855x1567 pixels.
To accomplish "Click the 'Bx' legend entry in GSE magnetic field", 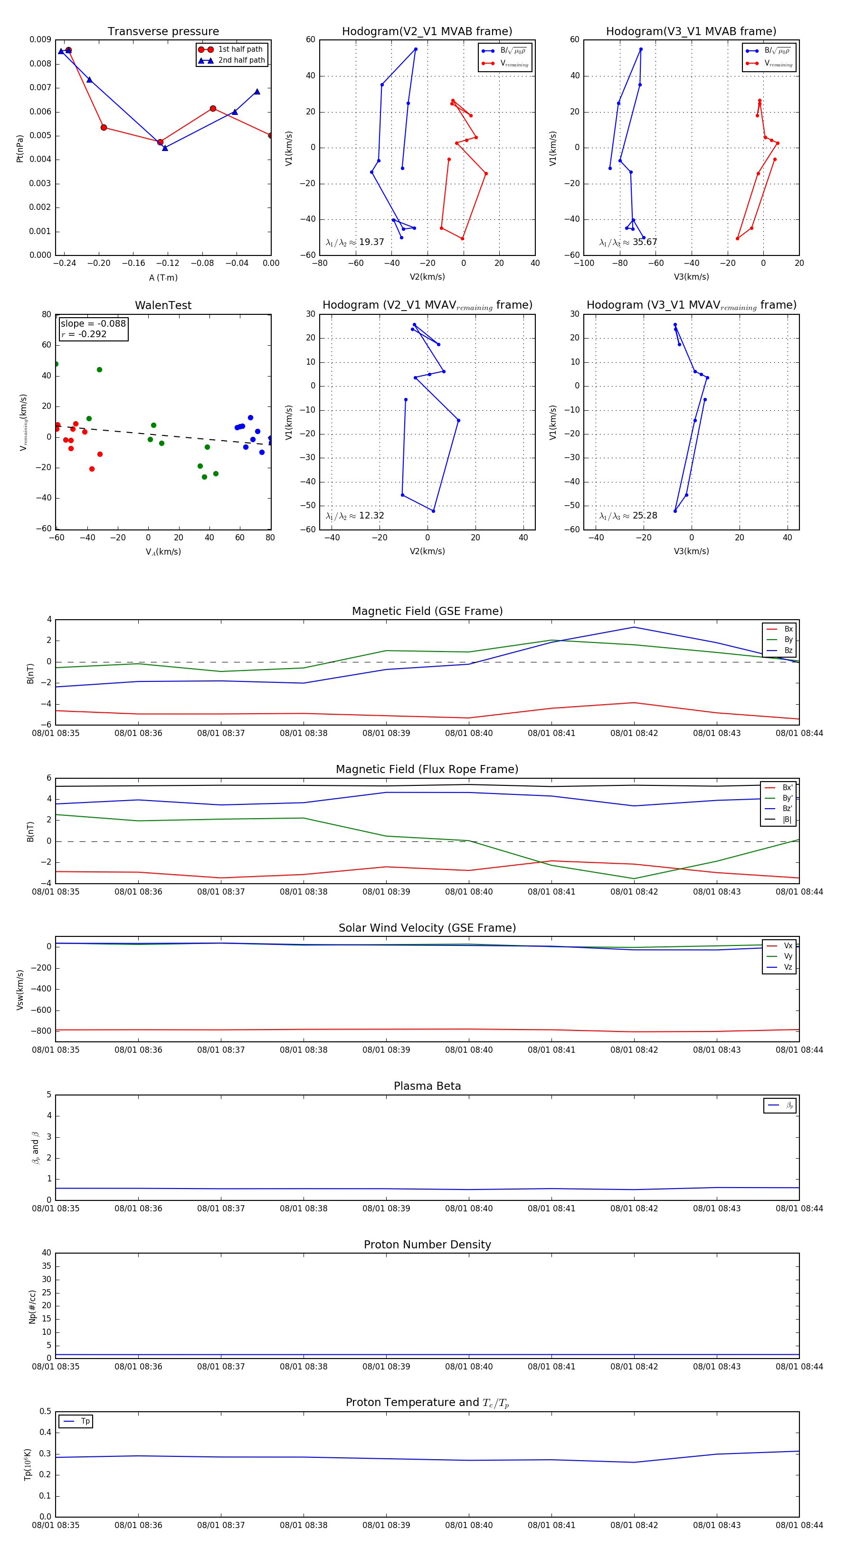I will pyautogui.click(x=779, y=629).
